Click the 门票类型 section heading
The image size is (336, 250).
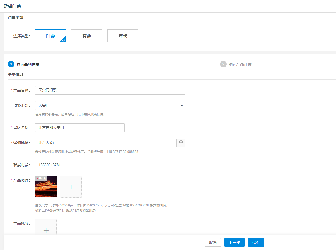15,18
